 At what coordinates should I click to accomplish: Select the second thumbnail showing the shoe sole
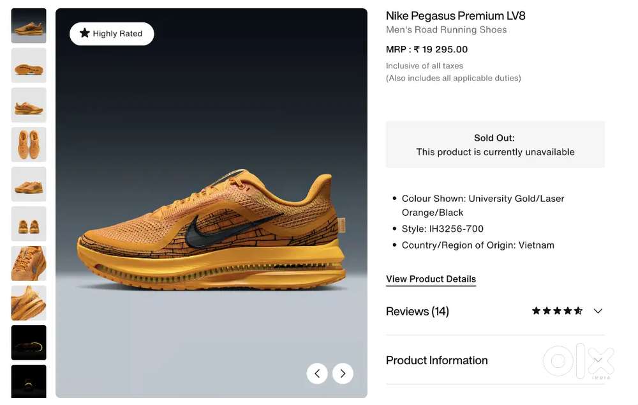[29, 65]
